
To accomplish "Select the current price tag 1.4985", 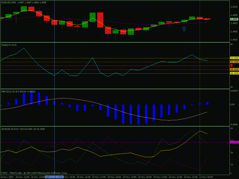I will click(x=234, y=19).
